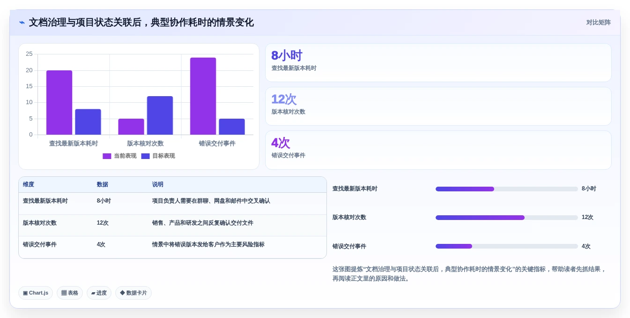
Task: Open the 8小时 data card
Action: click(438, 63)
